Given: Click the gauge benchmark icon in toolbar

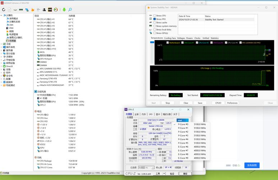Looking at the screenshot, I should tap(55, 10).
